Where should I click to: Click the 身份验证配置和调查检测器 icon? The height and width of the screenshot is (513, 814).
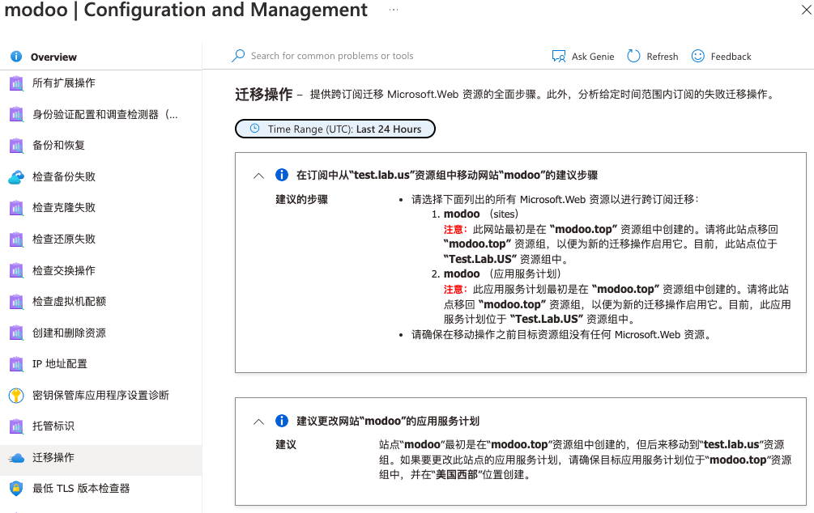[x=16, y=114]
